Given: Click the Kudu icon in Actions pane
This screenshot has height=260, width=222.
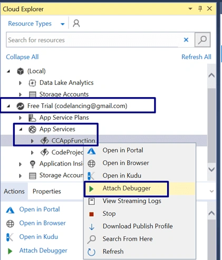Looking at the screenshot, I should click(9, 237).
